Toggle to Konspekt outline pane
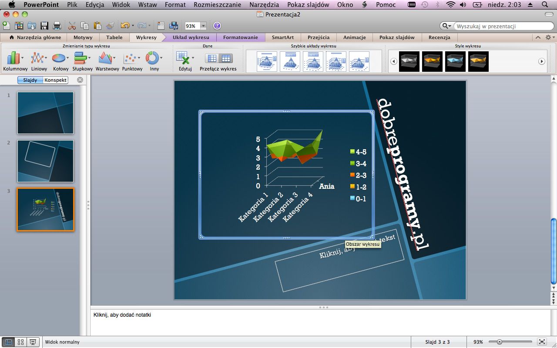557x348 pixels. click(55, 80)
